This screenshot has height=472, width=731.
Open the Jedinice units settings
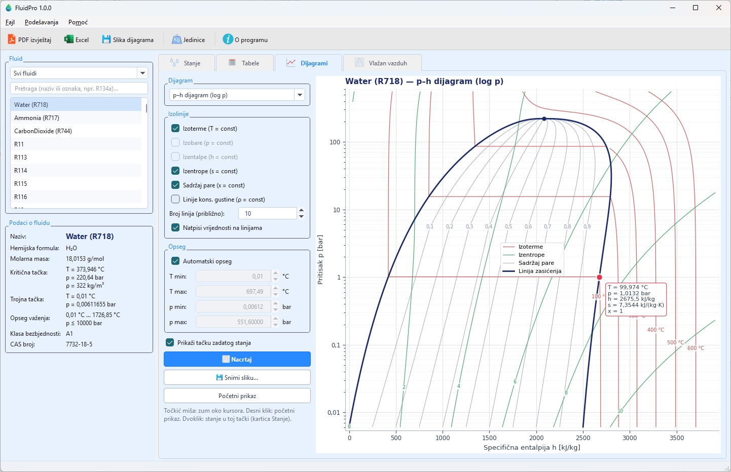click(x=189, y=40)
